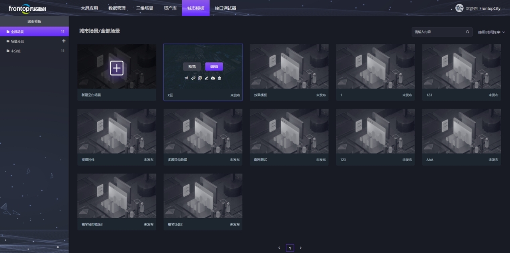
Task: Click the copy icon on X区 card
Action: point(200,78)
